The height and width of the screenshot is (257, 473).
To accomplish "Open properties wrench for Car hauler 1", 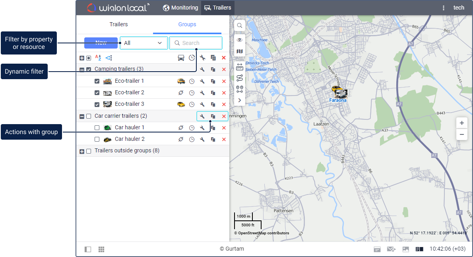I will (x=202, y=128).
